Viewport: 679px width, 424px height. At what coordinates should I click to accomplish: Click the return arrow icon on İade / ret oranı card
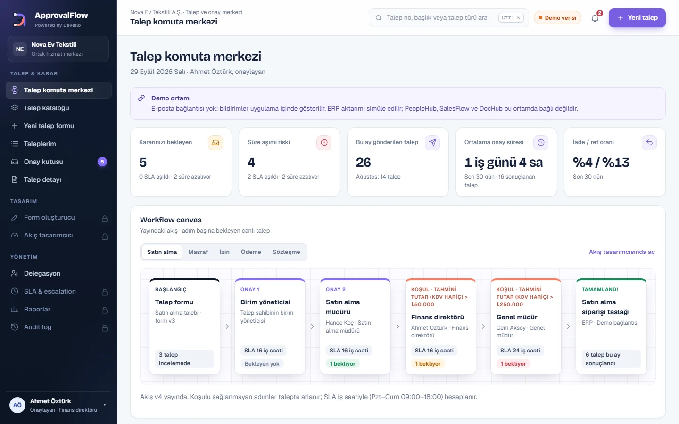pos(649,143)
